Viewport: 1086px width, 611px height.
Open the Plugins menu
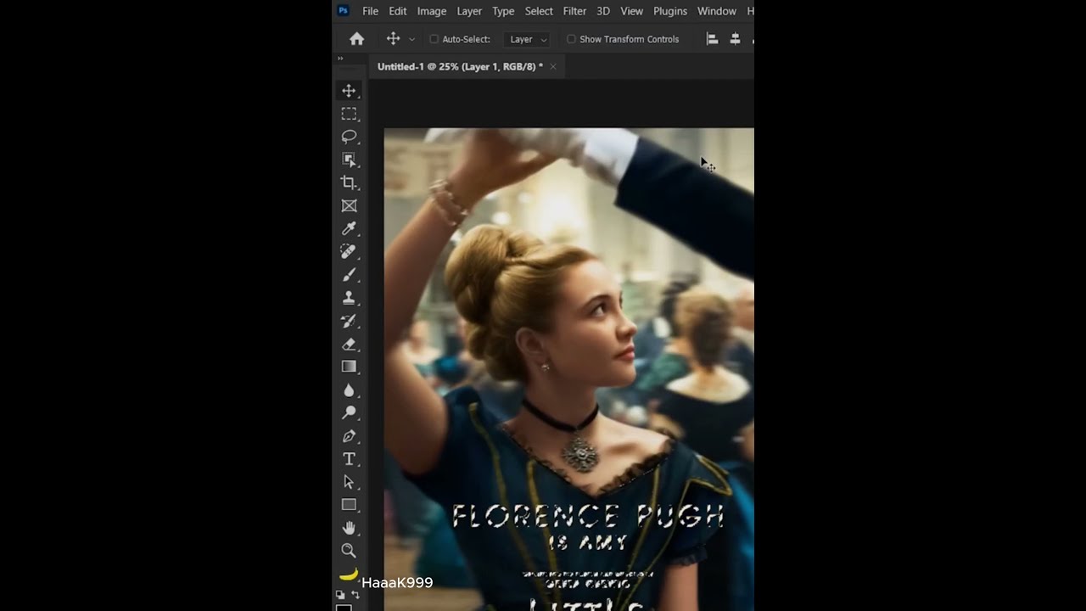(670, 11)
